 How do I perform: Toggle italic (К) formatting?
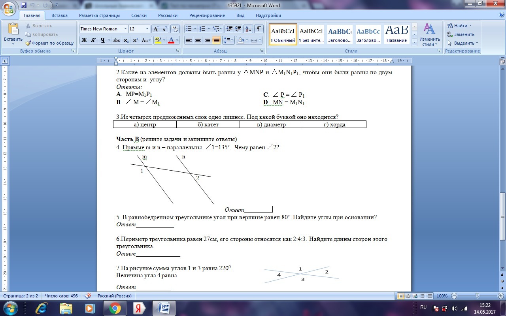pos(93,40)
